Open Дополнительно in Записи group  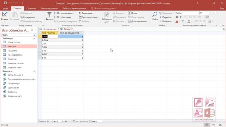coord(138,21)
